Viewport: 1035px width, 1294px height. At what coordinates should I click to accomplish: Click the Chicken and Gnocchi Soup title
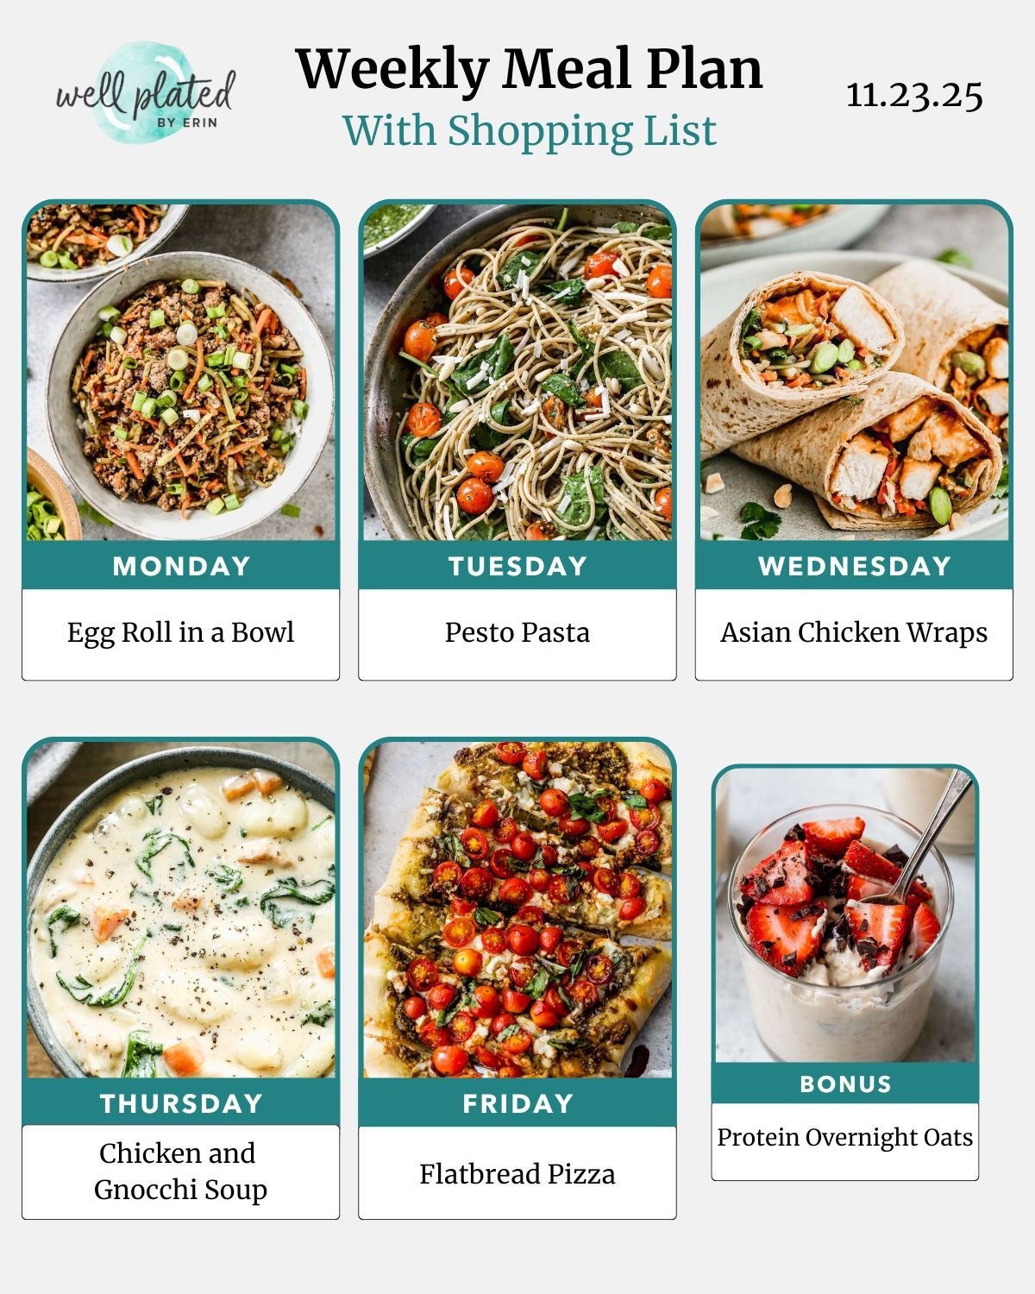(181, 1172)
